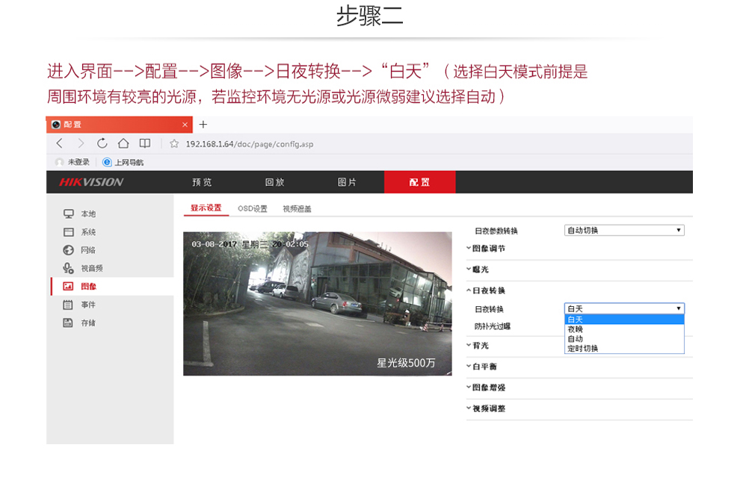The width and height of the screenshot is (740, 495).
Task: Click the browser home icon
Action: (x=123, y=143)
